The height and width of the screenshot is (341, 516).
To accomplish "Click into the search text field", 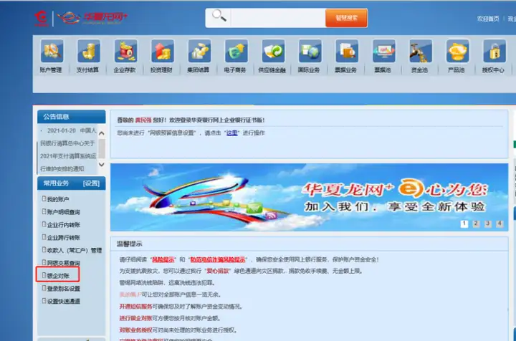I will [278, 18].
